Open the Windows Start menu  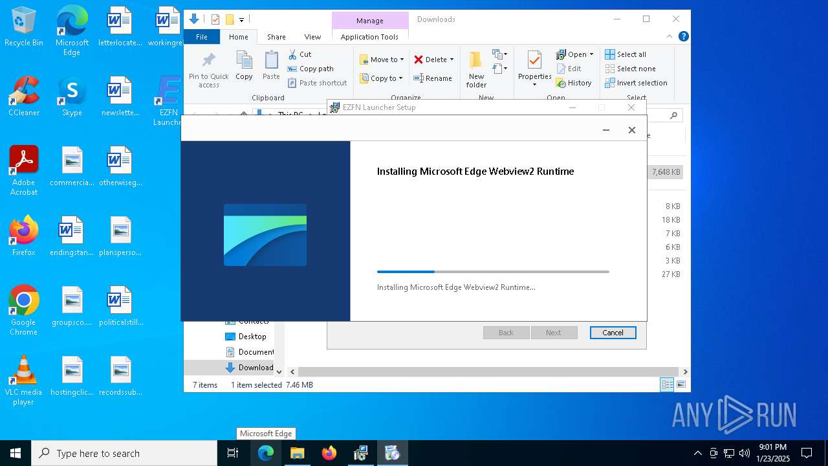pyautogui.click(x=16, y=453)
